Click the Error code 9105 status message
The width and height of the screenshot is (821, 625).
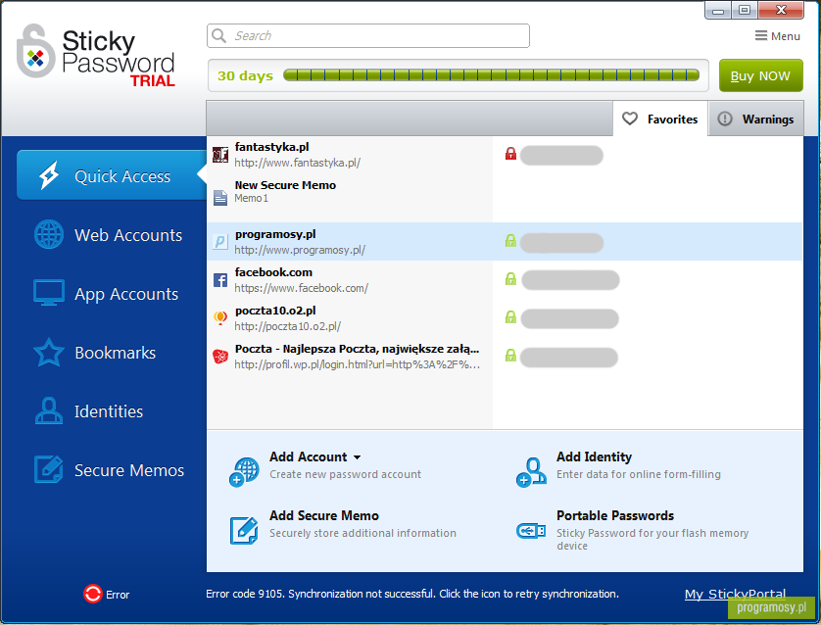coord(412,594)
